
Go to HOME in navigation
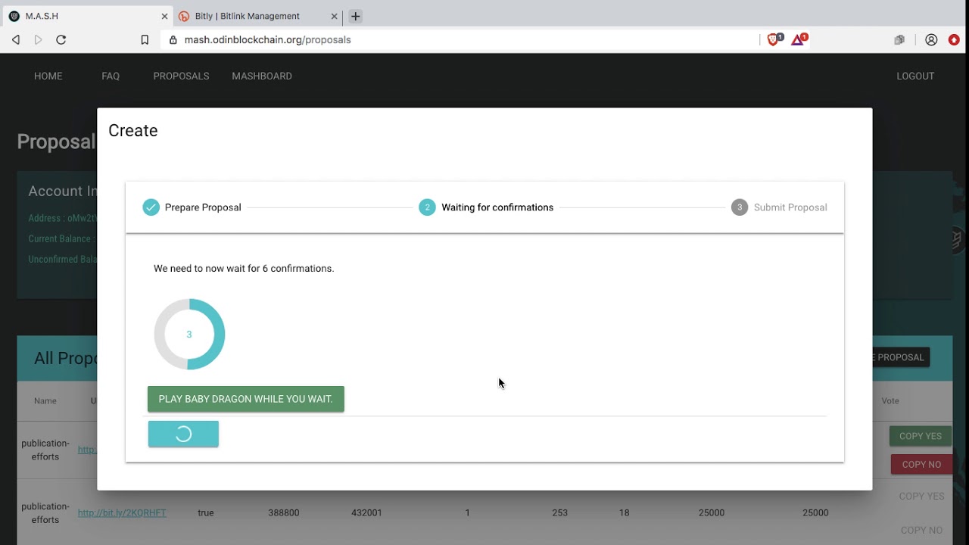48,76
